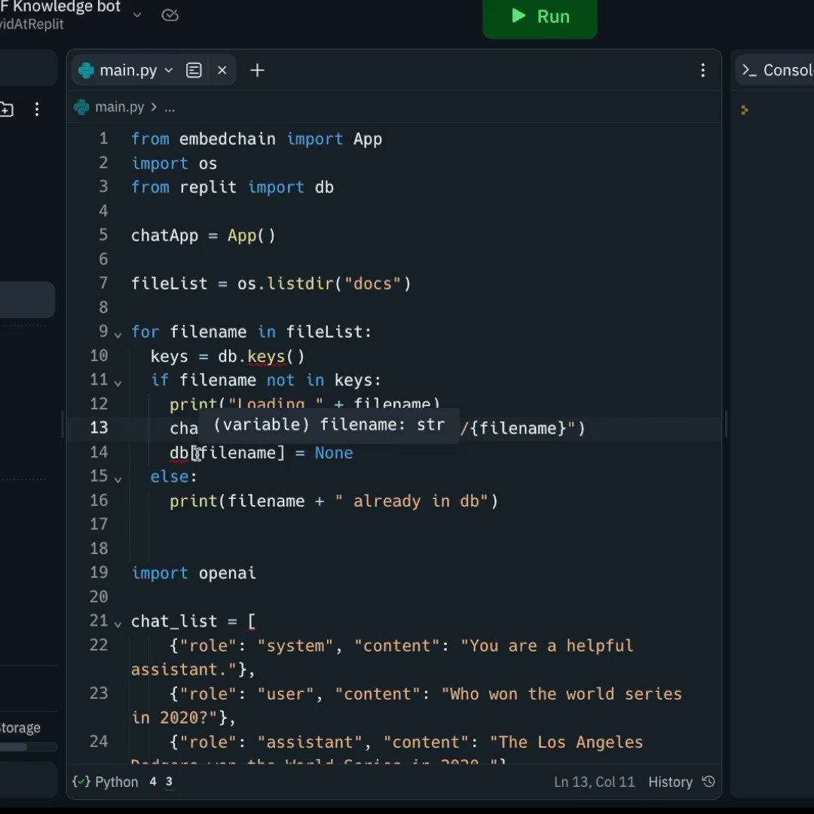Click the Python icon in the breadcrumb
This screenshot has width=814, height=814.
[x=81, y=107]
